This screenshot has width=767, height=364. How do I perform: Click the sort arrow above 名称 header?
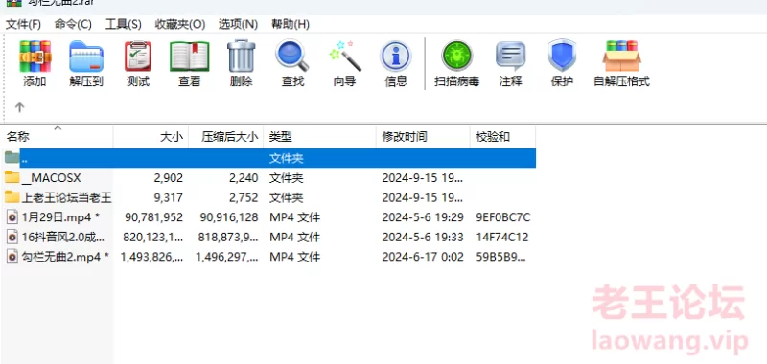(x=58, y=128)
